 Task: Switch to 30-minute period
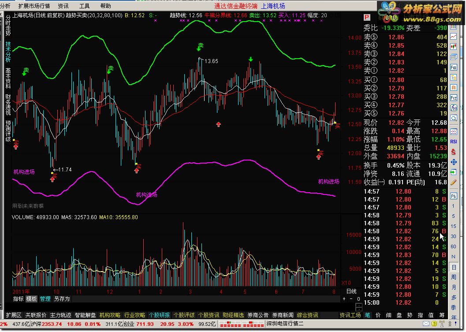[x=453, y=236]
